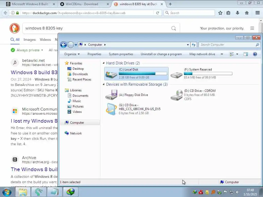This screenshot has width=263, height=197.
Task: Click the F: drive usage bar
Action: tap(208, 74)
